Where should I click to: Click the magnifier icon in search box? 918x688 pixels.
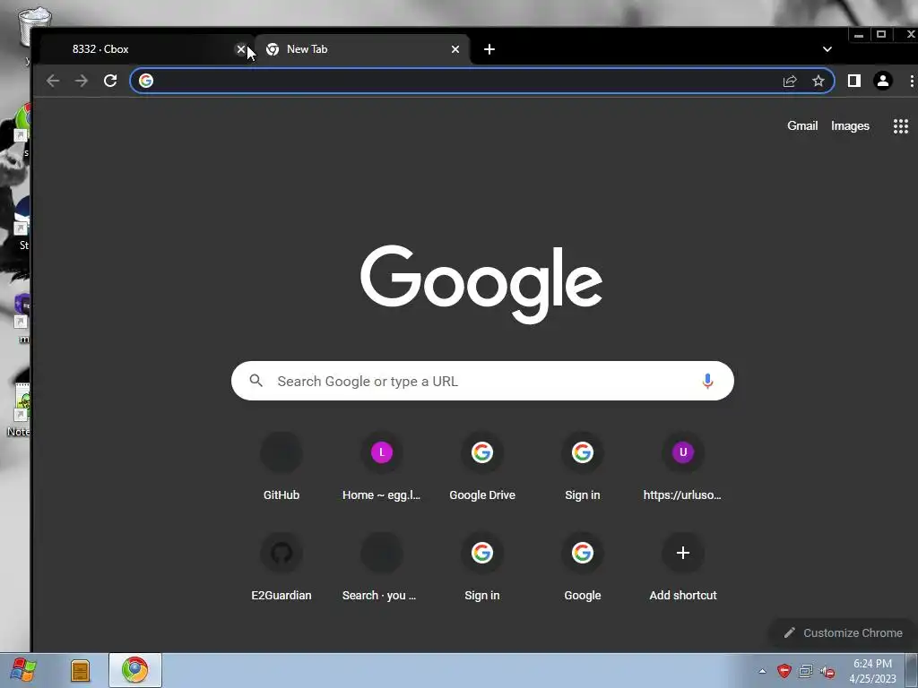(x=255, y=381)
